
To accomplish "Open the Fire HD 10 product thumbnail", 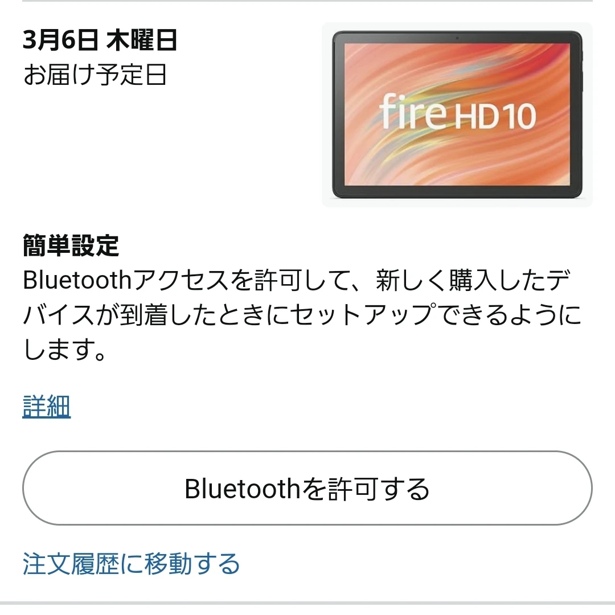I will (x=457, y=114).
